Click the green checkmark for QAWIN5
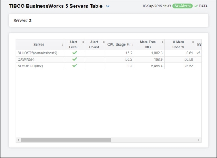This screenshot has height=158, width=217. (74, 59)
